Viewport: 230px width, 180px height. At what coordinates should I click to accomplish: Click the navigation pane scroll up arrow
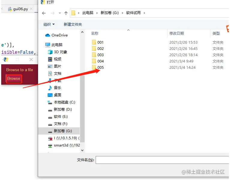[82, 32]
